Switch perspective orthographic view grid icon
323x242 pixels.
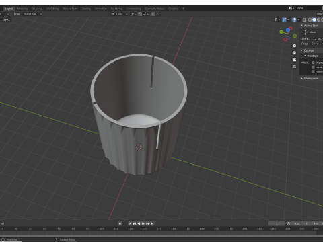pyautogui.click(x=294, y=67)
